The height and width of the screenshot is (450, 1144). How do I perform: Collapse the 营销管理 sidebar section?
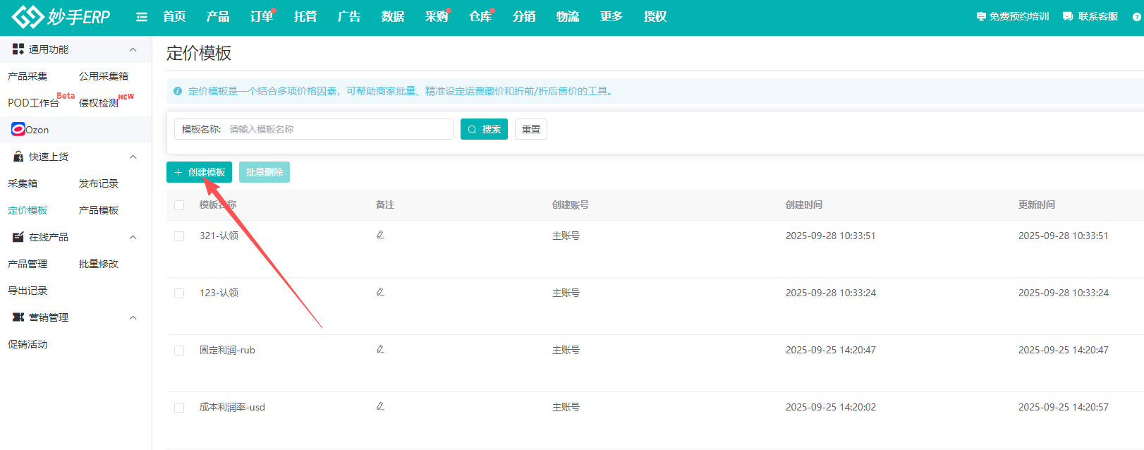point(133,317)
